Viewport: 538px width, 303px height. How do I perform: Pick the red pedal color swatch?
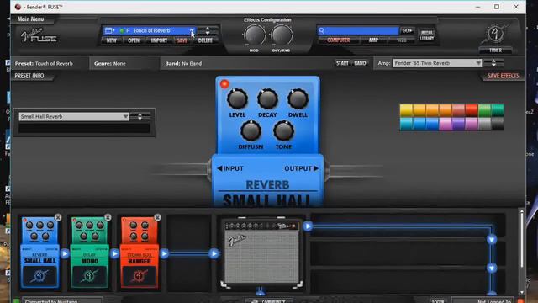coord(472,110)
